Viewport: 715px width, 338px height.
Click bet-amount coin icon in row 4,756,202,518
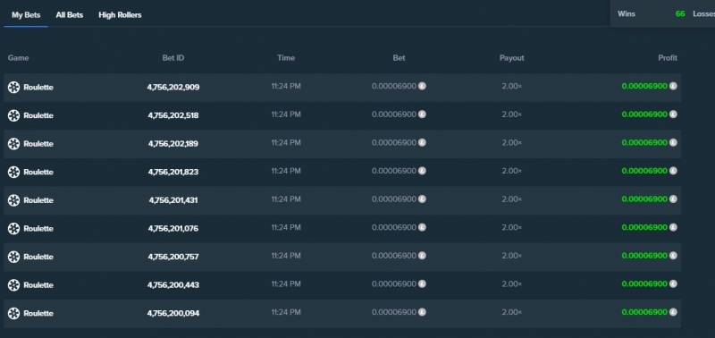[x=422, y=114]
